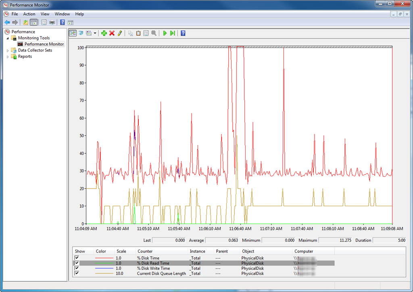The image size is (413, 292).
Task: Toggle the % Disk Write Time checkbox
Action: 77,268
